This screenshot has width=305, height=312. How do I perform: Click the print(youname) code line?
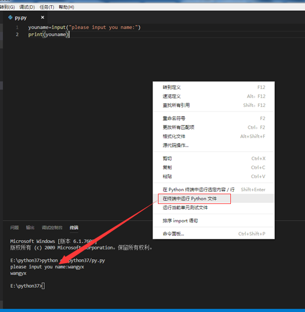49,34
